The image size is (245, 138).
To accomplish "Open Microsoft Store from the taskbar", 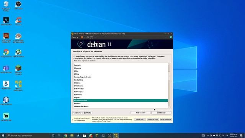I will (x=84, y=135).
